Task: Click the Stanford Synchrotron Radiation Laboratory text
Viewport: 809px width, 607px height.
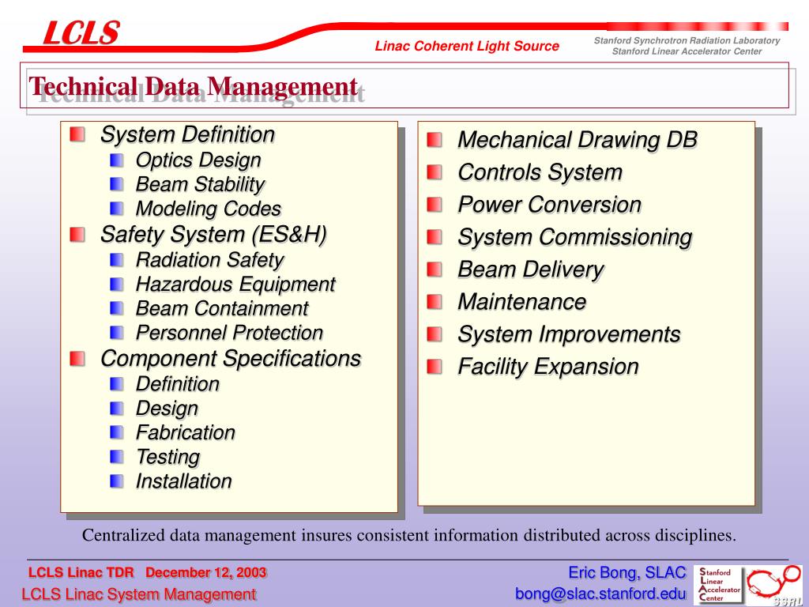Action: coord(687,40)
